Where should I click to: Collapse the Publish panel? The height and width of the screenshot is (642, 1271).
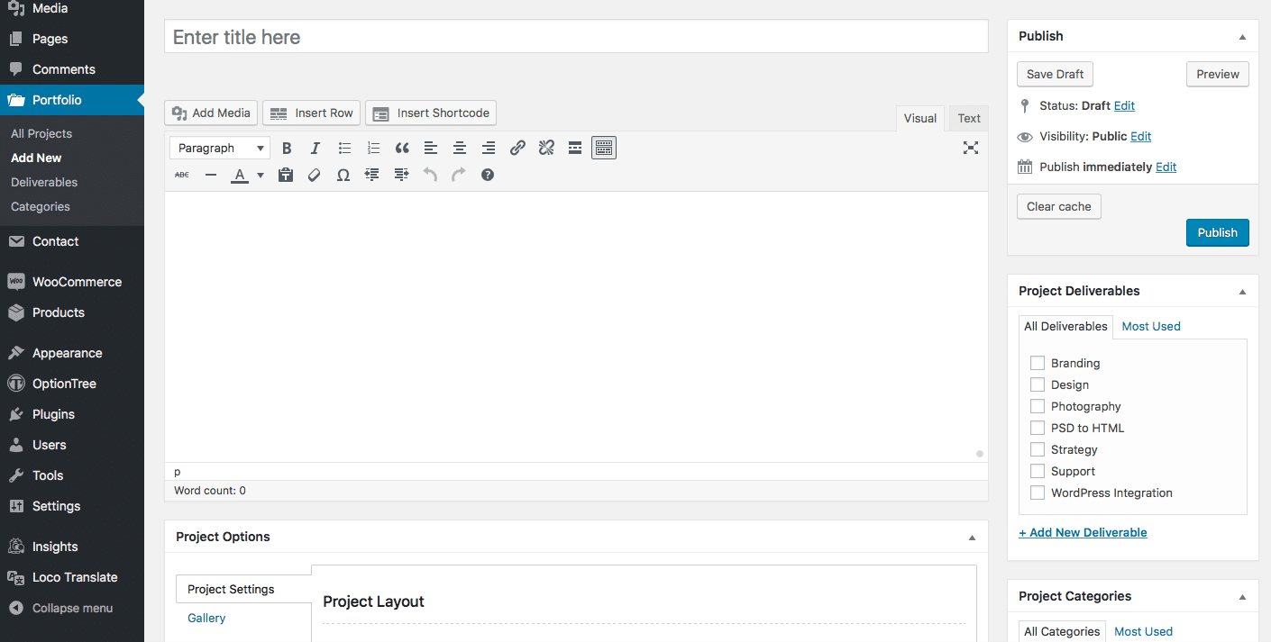(x=1242, y=37)
